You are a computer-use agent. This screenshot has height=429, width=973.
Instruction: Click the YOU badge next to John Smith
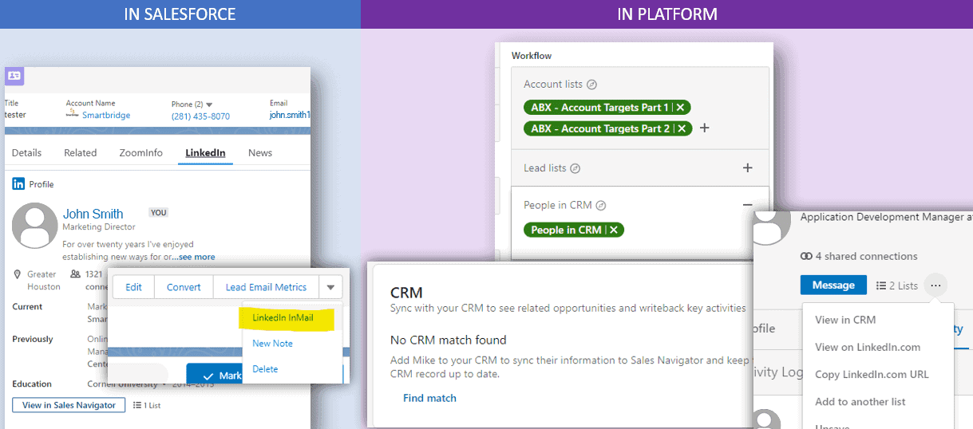click(159, 213)
